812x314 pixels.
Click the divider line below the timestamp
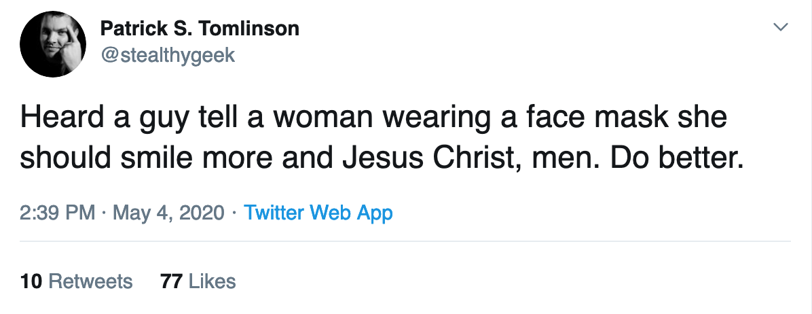point(406,241)
